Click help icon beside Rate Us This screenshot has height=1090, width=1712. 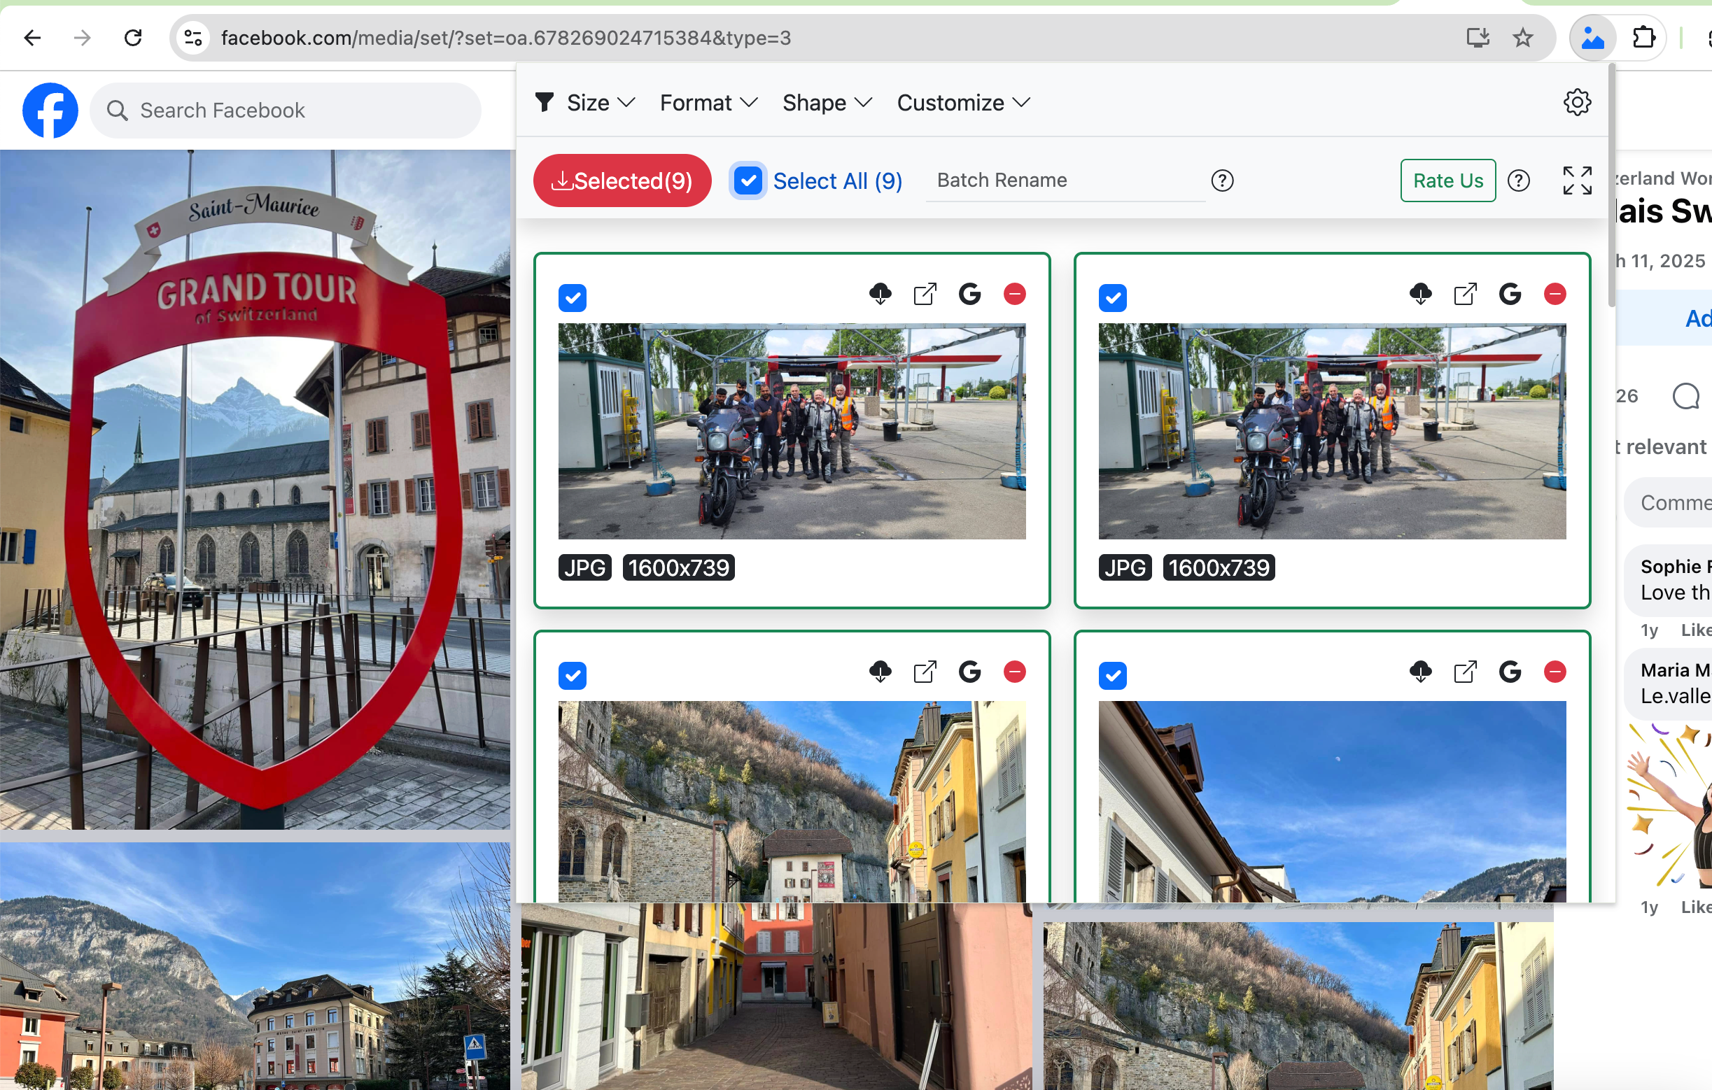[x=1518, y=181]
